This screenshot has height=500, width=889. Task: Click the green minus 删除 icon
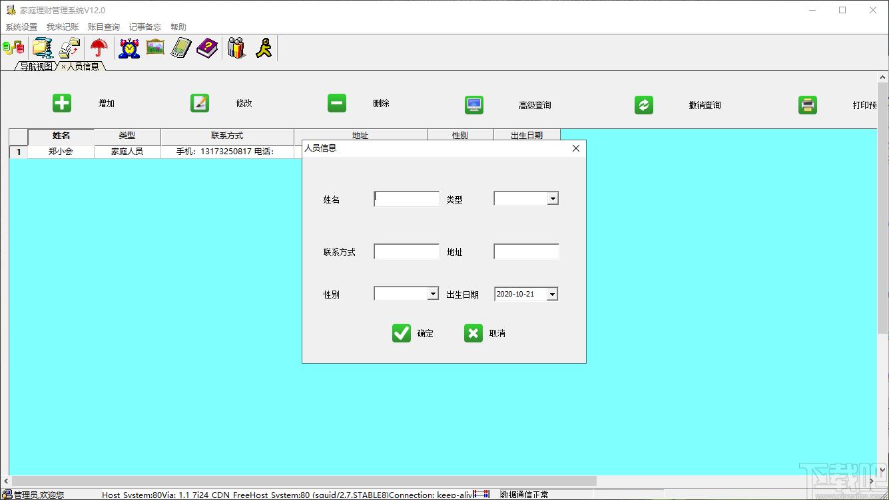(337, 103)
